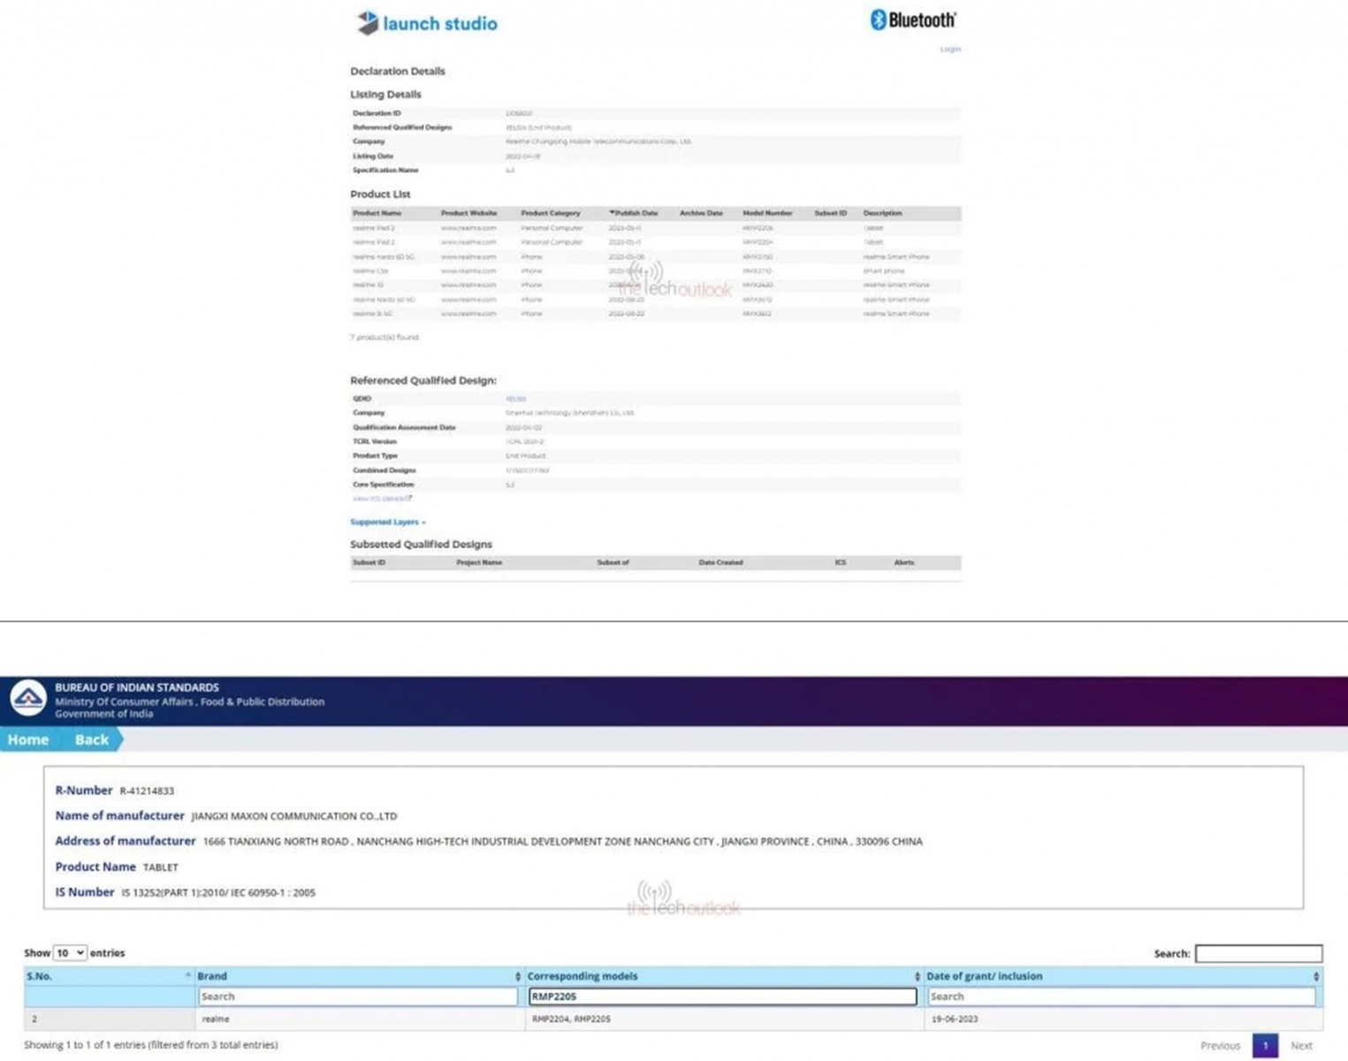Viewport: 1348px width, 1061px height.
Task: Sort by Product Category column header
Action: click(551, 213)
